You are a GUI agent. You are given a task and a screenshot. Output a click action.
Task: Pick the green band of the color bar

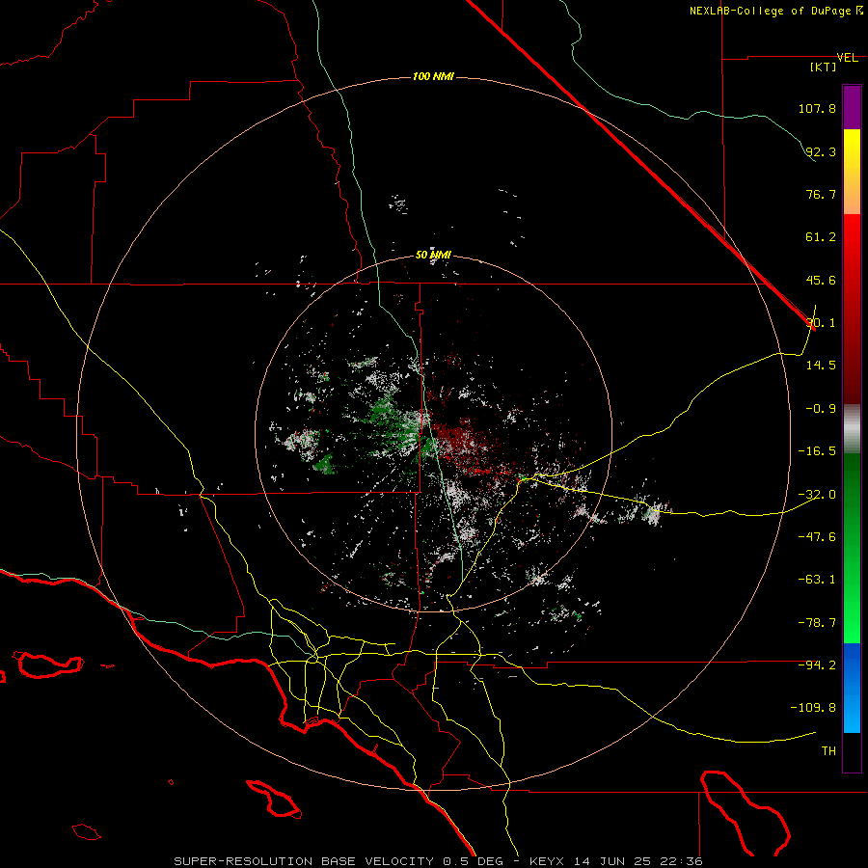click(x=852, y=548)
